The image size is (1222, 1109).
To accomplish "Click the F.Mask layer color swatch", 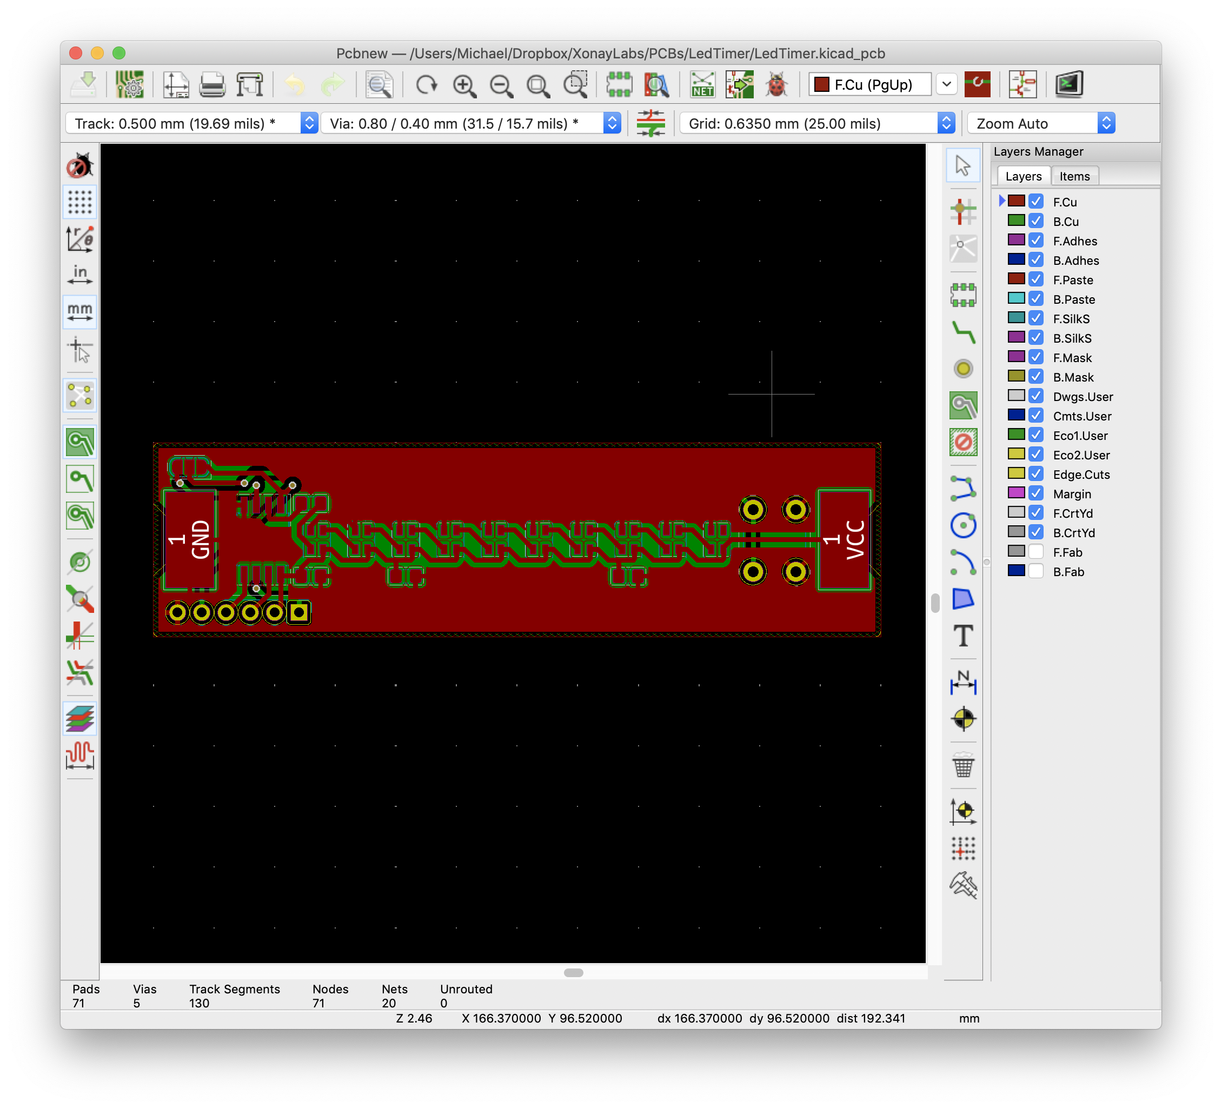I will tap(1016, 357).
